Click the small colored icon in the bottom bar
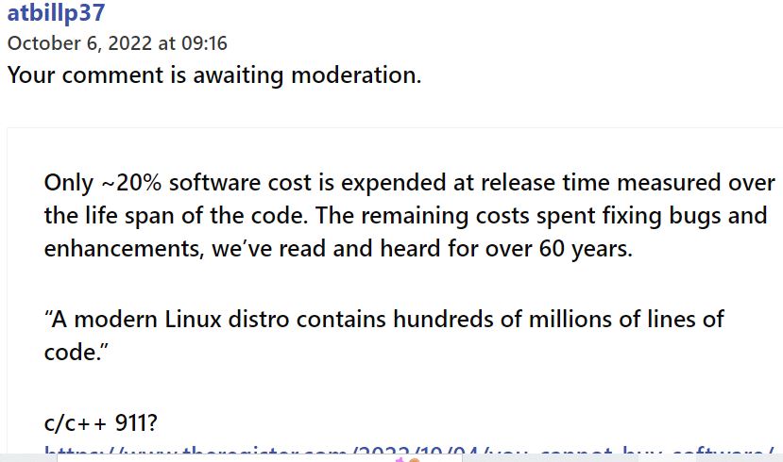783x462 pixels. (407, 459)
